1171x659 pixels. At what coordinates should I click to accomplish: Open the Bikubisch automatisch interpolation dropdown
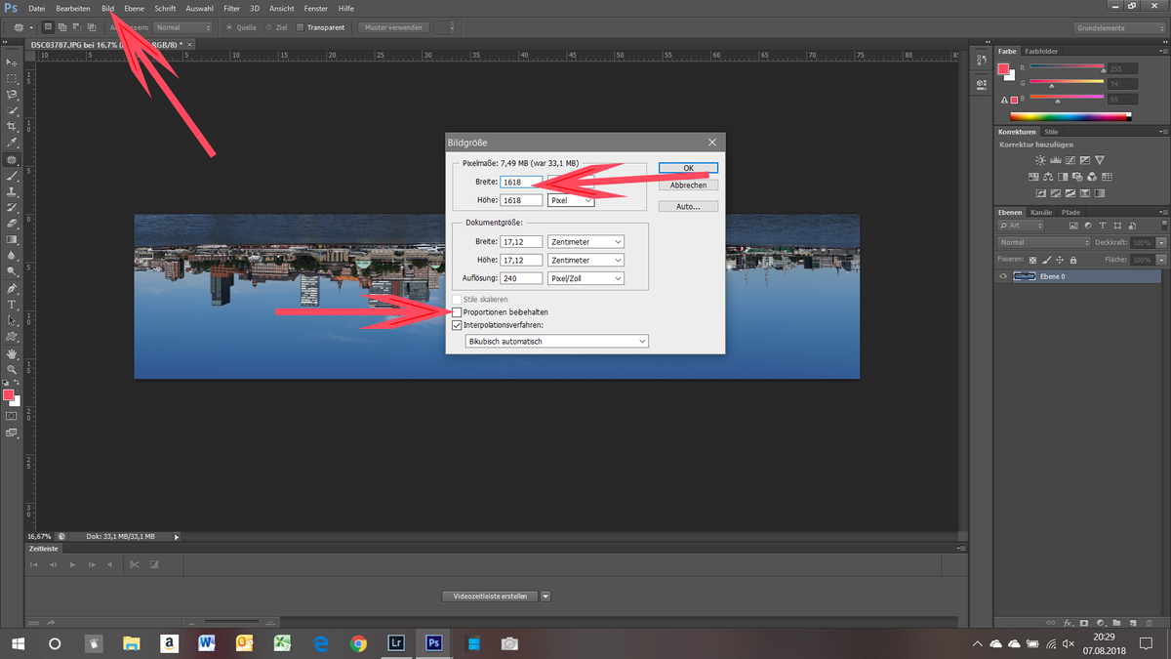[x=556, y=341]
